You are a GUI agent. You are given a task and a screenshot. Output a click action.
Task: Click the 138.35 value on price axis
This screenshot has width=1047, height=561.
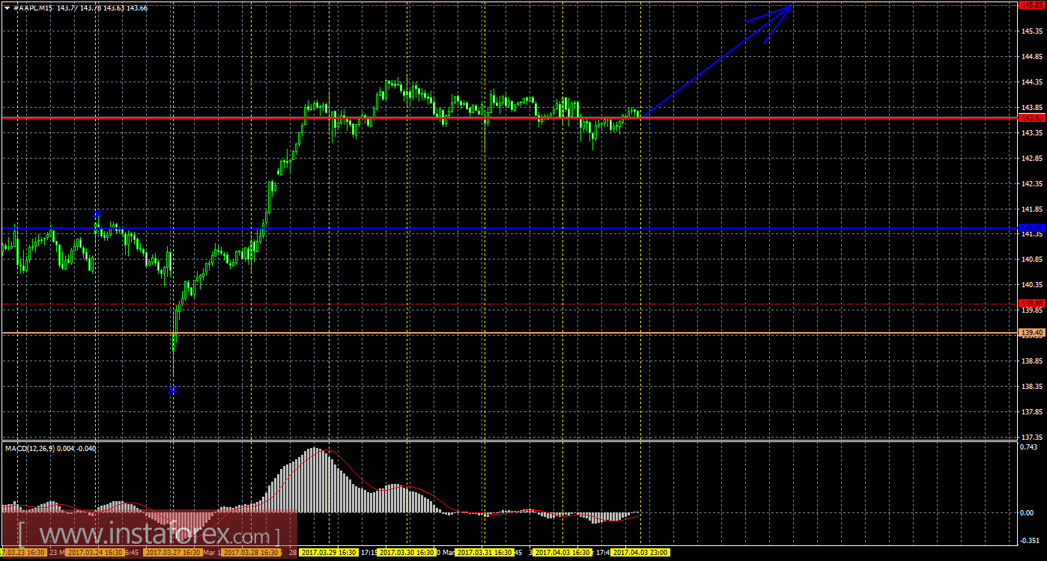point(1033,387)
